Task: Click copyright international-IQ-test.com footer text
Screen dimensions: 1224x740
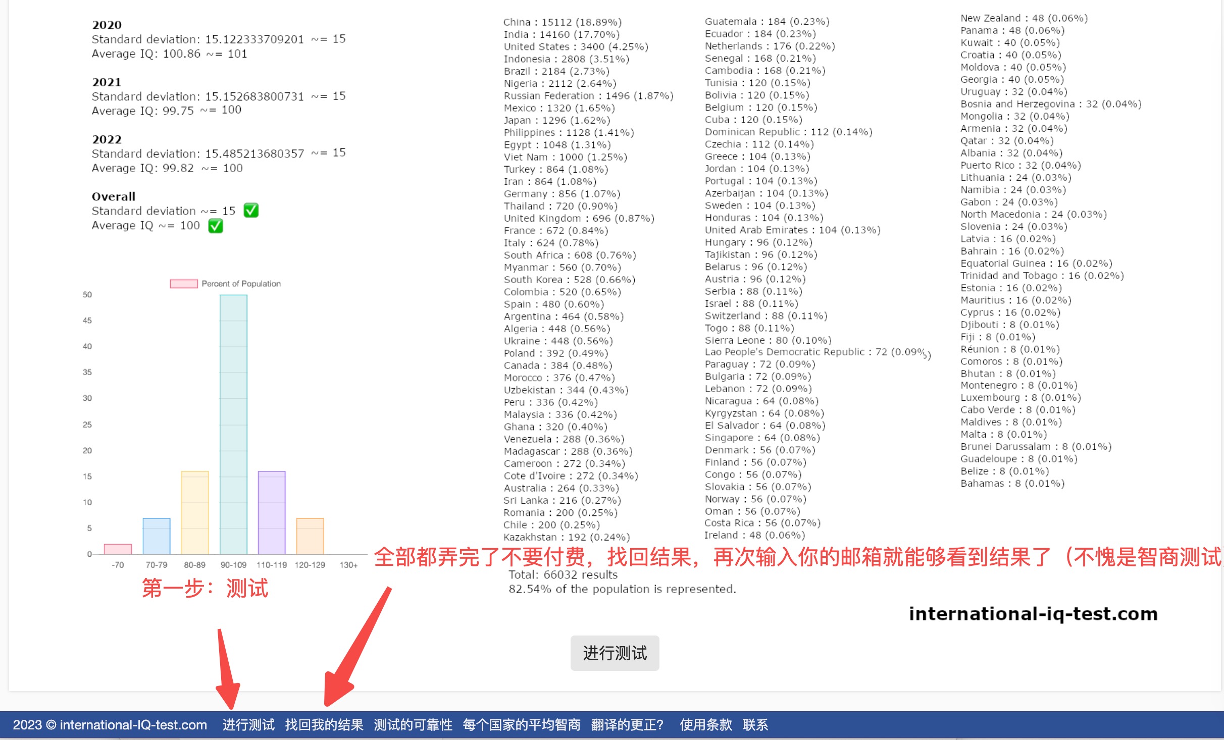Action: pos(110,725)
